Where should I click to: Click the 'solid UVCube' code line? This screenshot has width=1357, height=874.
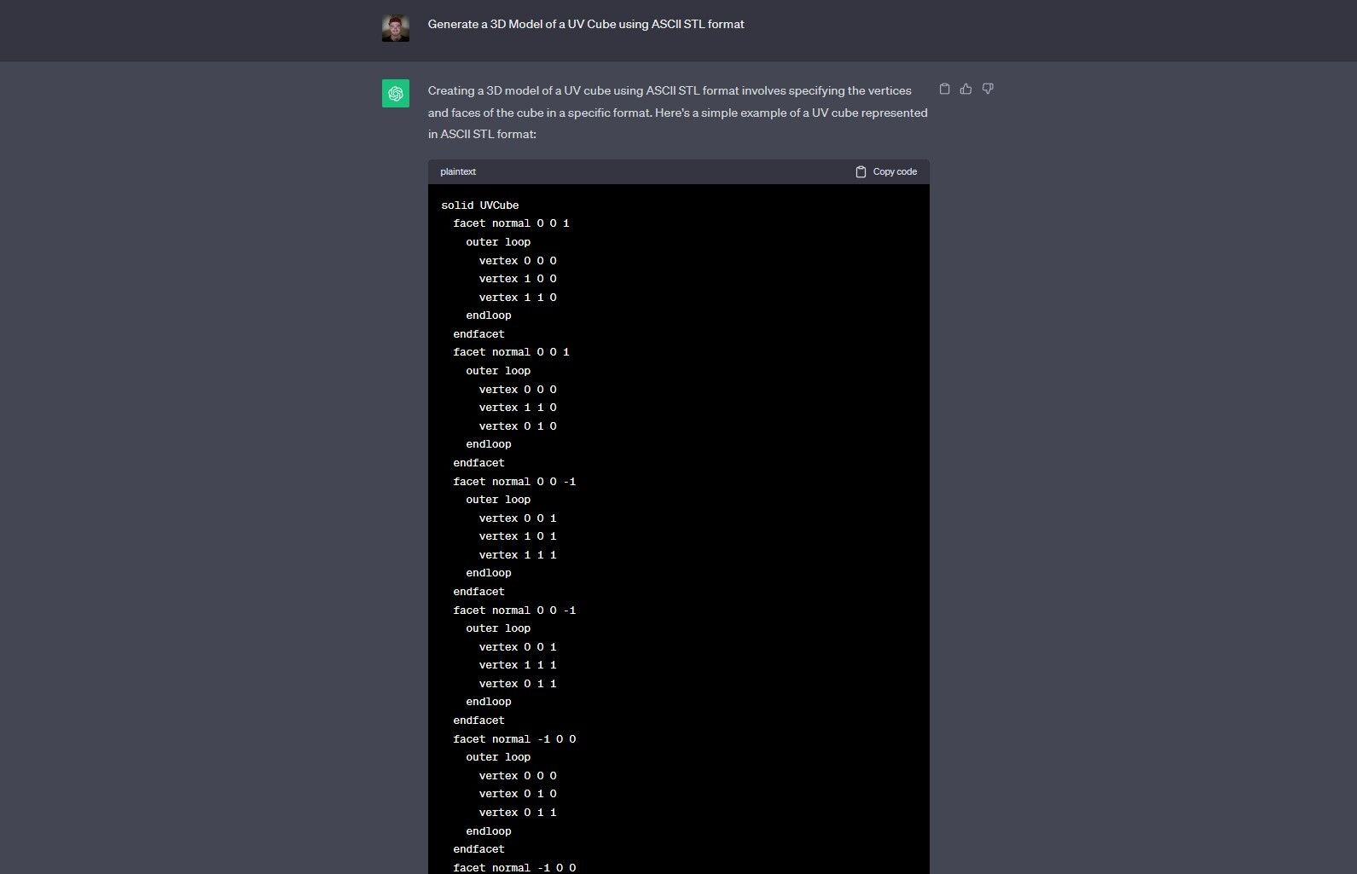(x=479, y=205)
